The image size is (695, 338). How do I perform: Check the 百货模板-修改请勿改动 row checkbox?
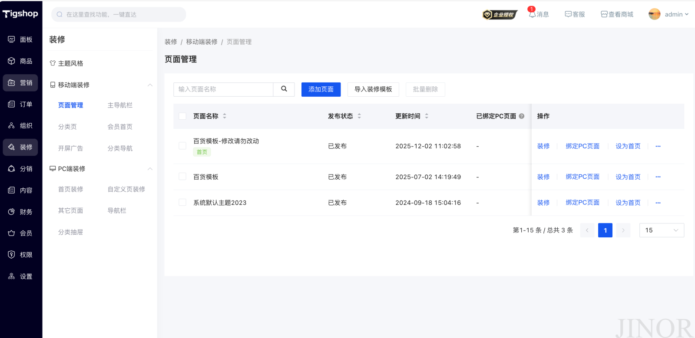point(182,146)
